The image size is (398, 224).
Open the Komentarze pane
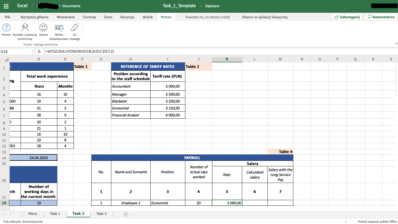tap(381, 17)
